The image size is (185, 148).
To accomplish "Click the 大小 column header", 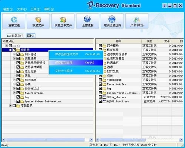I will (x=164, y=41).
